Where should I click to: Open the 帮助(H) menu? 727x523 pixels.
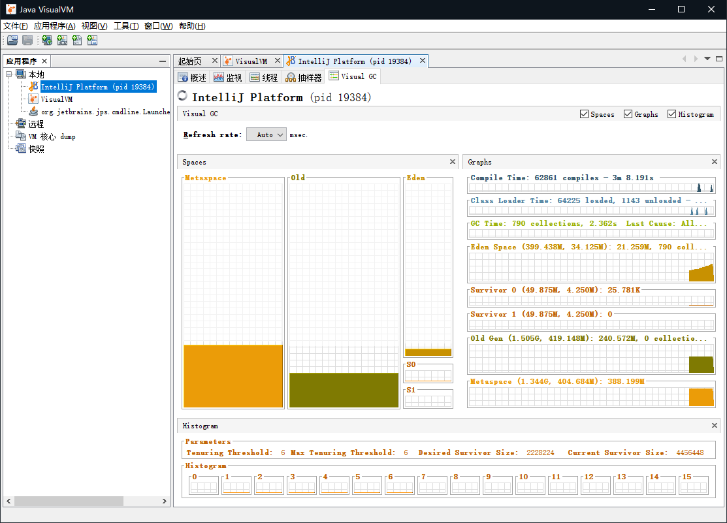click(192, 26)
